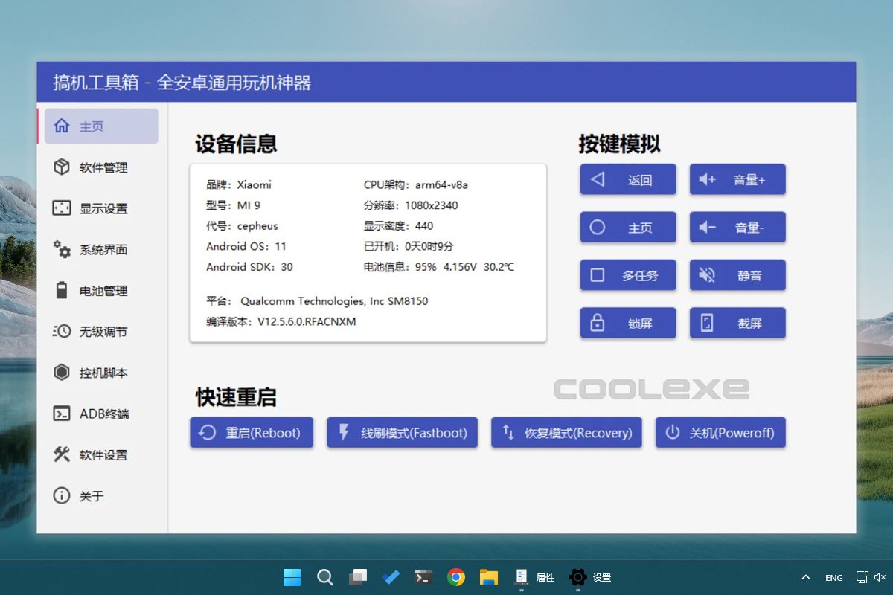Click the Android SDK：30 text

(x=250, y=267)
